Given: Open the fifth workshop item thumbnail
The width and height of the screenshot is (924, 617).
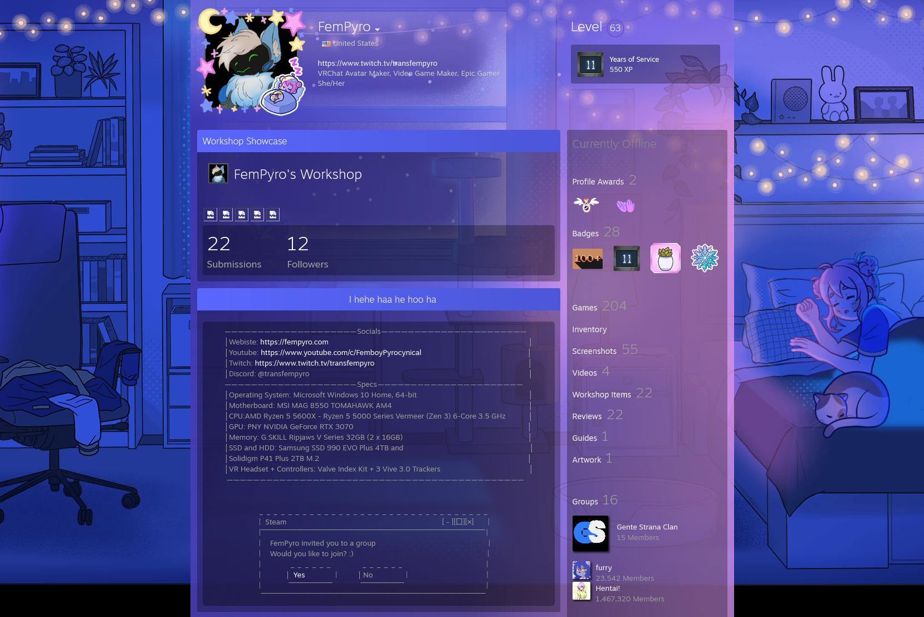Looking at the screenshot, I should (273, 215).
